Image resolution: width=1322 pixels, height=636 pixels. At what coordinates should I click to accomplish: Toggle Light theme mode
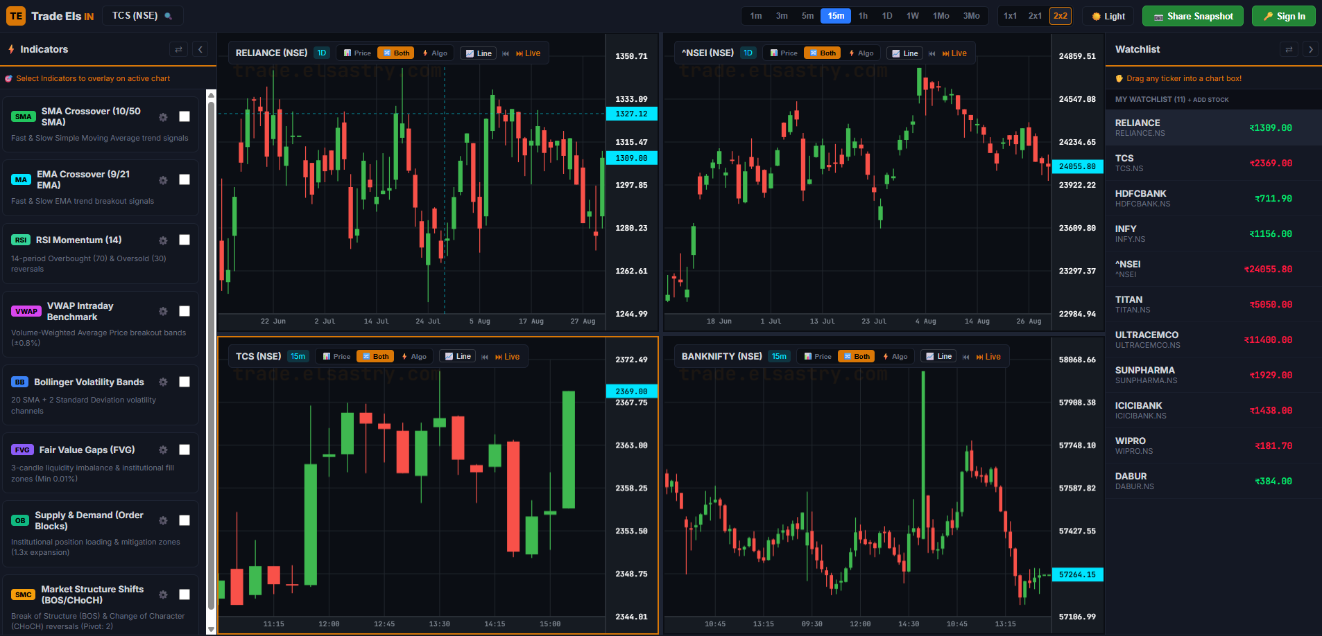[1108, 16]
